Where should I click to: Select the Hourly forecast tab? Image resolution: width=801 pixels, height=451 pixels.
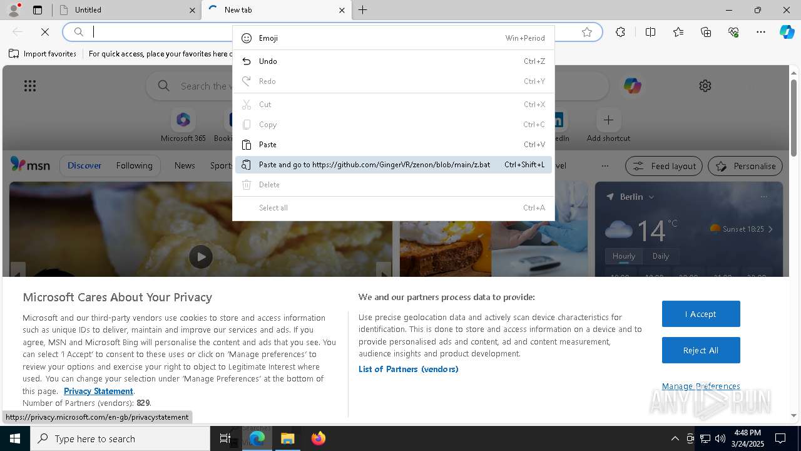[623, 256]
